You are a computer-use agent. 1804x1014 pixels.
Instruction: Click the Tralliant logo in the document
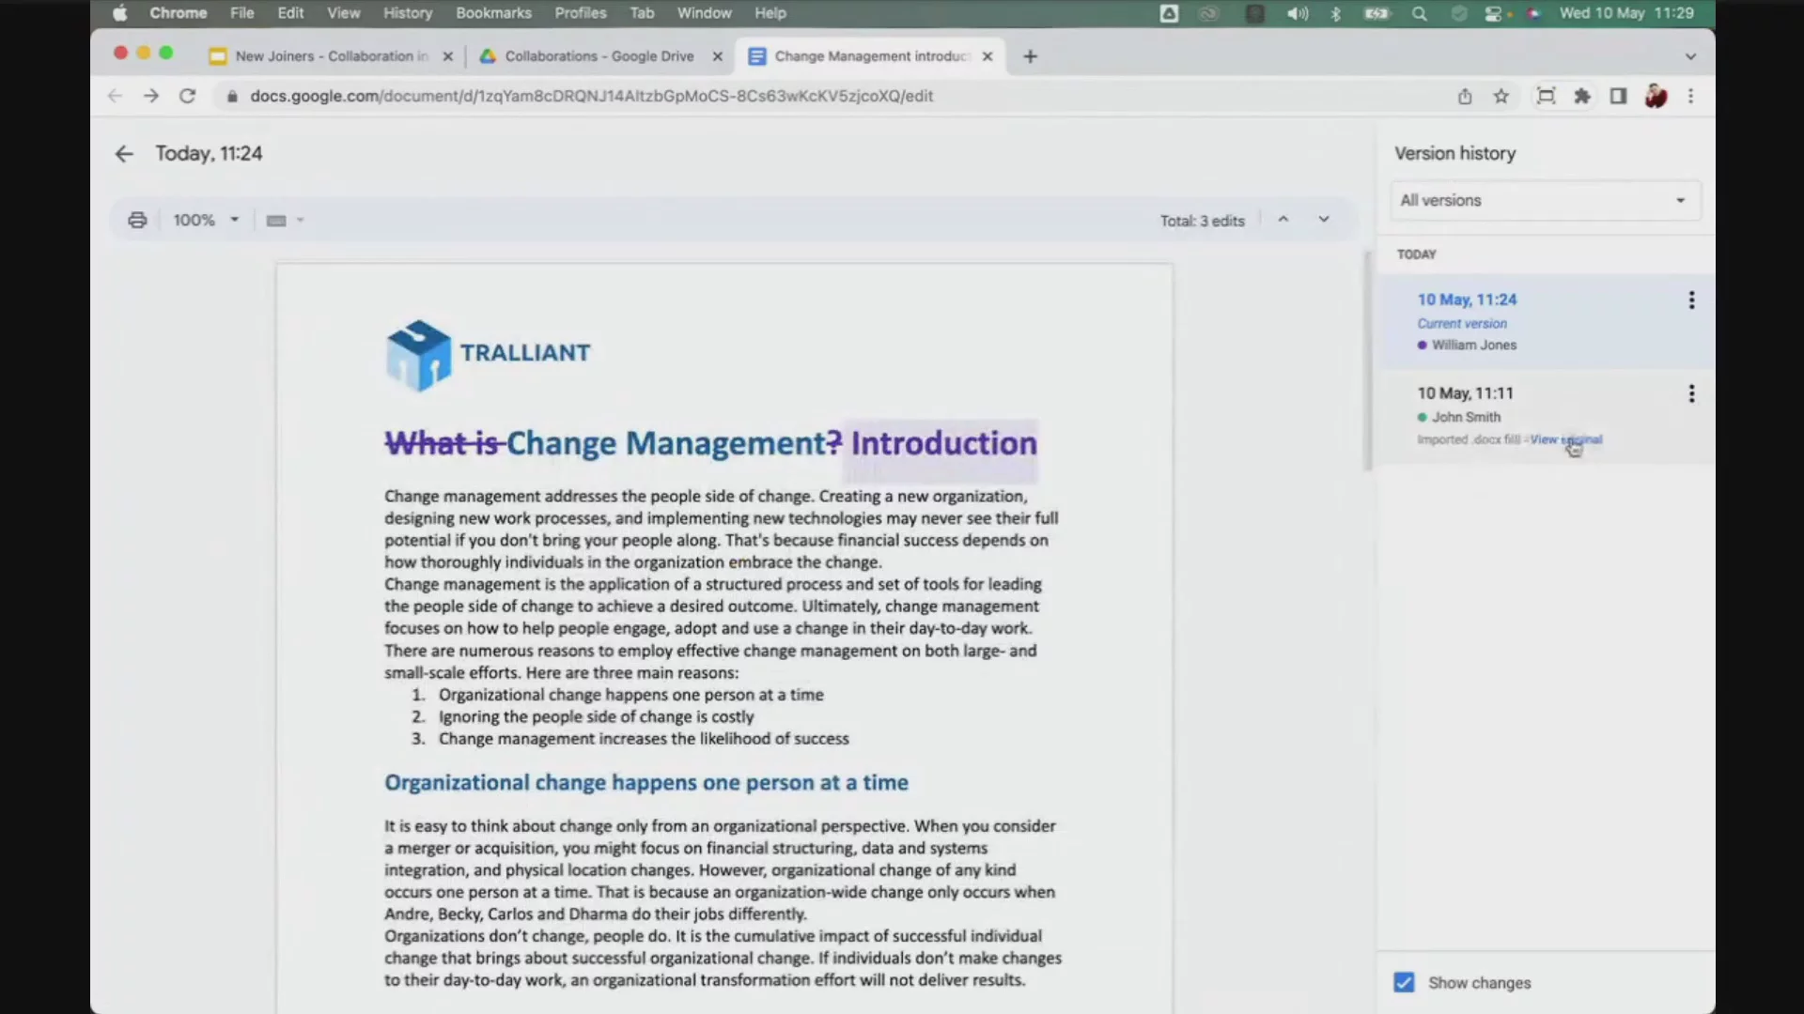pos(488,355)
